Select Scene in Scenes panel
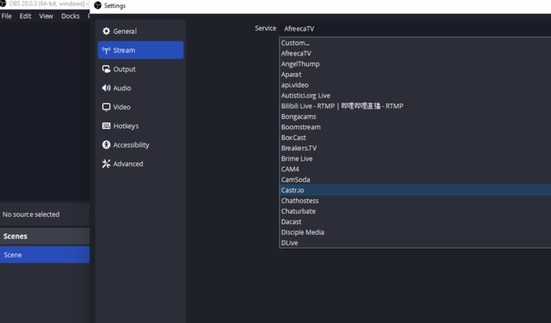The image size is (551, 323). coord(45,255)
